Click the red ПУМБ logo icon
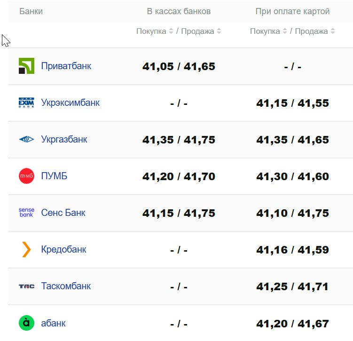This screenshot has height=341, width=353. 26,176
